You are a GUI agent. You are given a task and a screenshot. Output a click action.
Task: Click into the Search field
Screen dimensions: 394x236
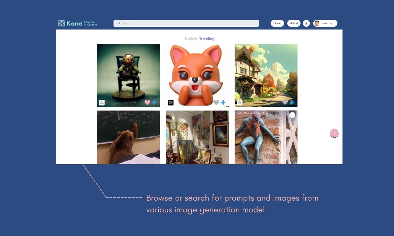pyautogui.click(x=186, y=23)
